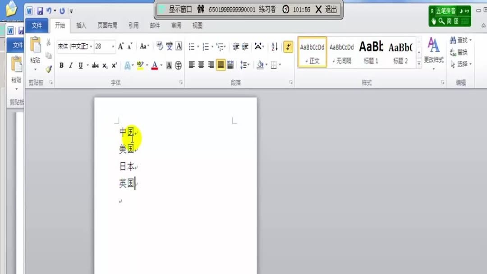487x274 pixels.
Task: Click the Grow Font icon
Action: (x=120, y=45)
